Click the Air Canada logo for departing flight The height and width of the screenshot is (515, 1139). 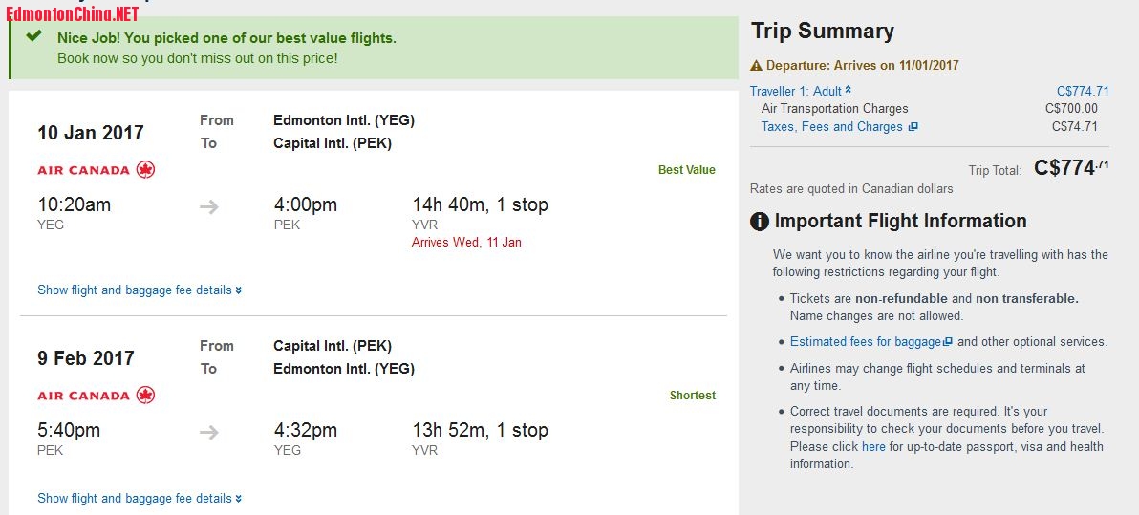click(96, 170)
